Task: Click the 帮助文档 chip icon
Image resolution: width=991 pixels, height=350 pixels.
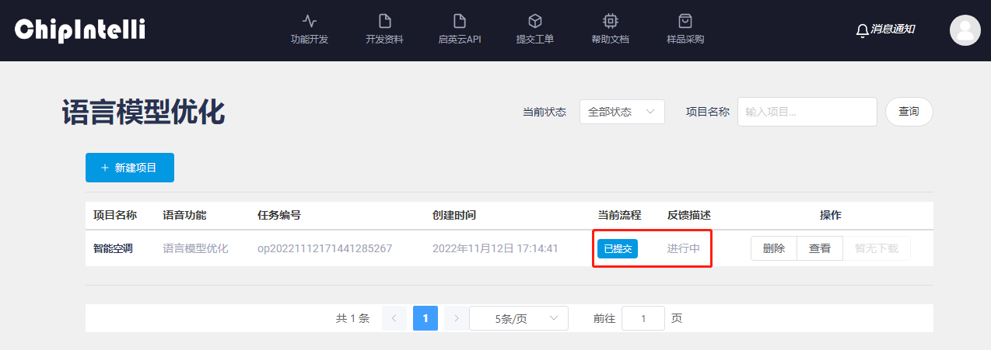Action: pyautogui.click(x=610, y=21)
